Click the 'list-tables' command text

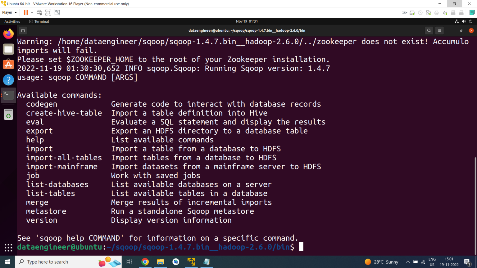click(51, 194)
